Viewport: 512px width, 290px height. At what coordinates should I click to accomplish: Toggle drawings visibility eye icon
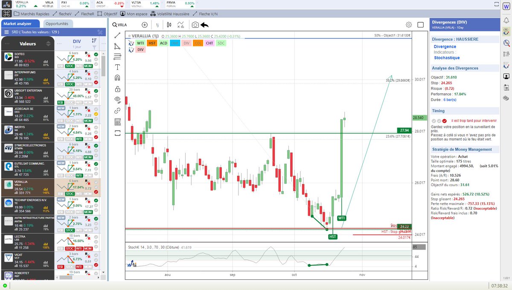pyautogui.click(x=118, y=100)
